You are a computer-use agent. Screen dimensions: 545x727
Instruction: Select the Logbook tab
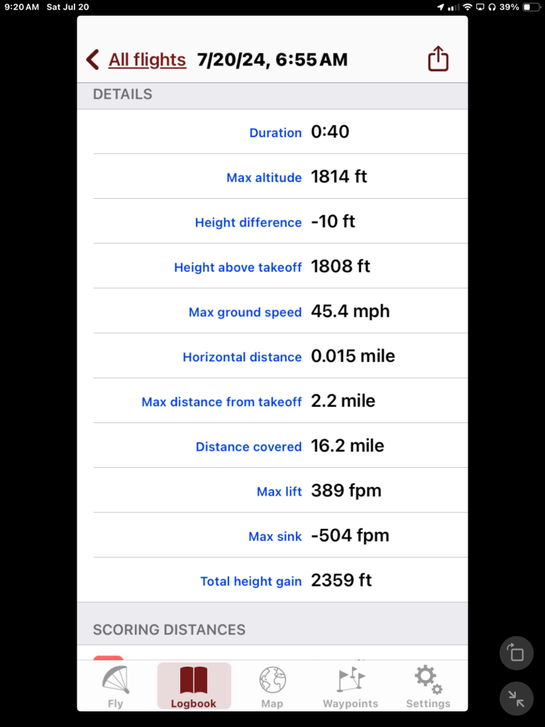pyautogui.click(x=194, y=687)
